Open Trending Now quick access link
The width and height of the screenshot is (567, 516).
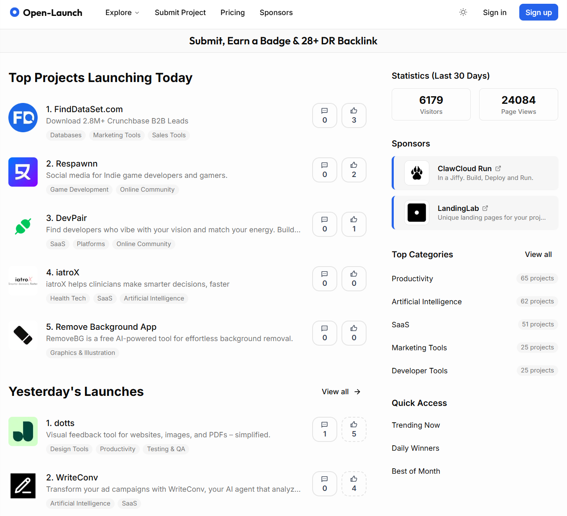pos(416,425)
